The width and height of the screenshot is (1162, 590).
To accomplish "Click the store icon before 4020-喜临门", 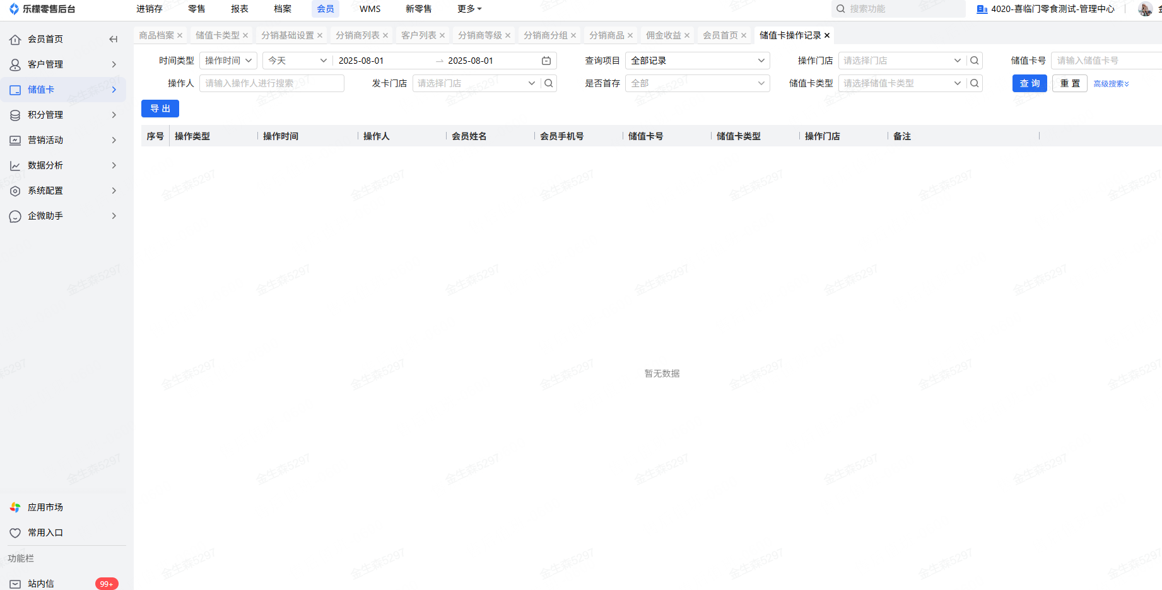I will click(982, 9).
